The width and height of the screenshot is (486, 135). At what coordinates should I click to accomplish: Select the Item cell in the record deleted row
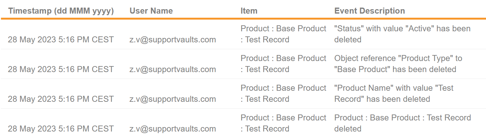(x=283, y=123)
